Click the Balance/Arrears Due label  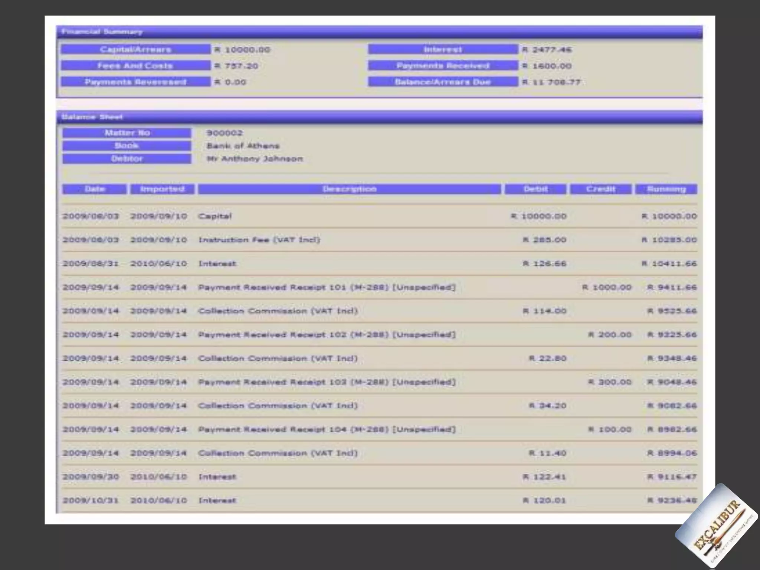(x=443, y=82)
